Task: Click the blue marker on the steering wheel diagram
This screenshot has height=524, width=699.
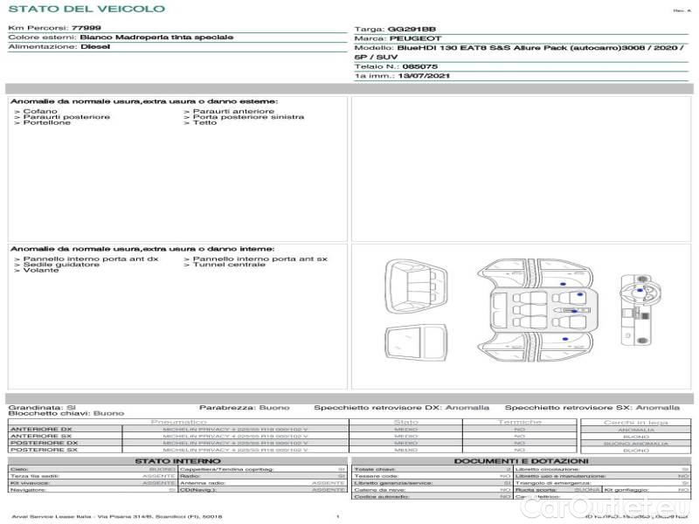Action: (x=640, y=291)
